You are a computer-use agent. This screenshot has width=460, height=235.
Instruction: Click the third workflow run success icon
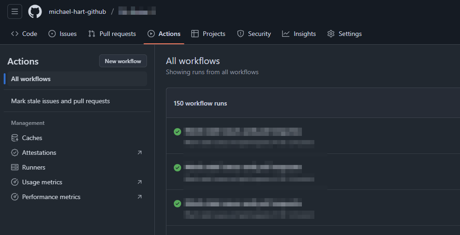point(177,204)
